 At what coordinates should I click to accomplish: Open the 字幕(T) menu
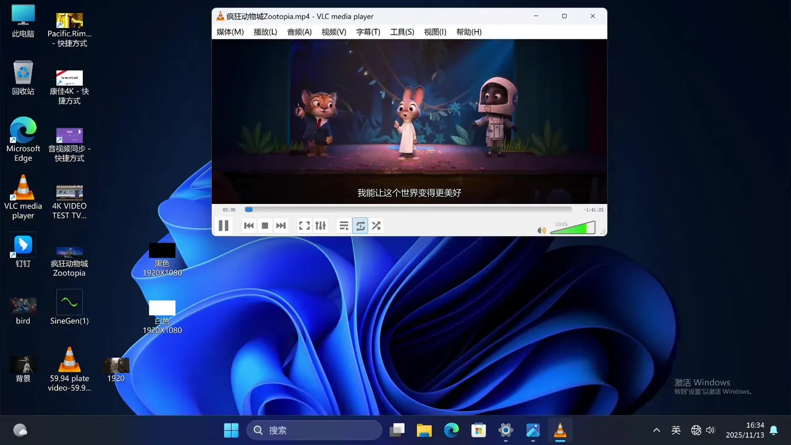click(x=368, y=32)
